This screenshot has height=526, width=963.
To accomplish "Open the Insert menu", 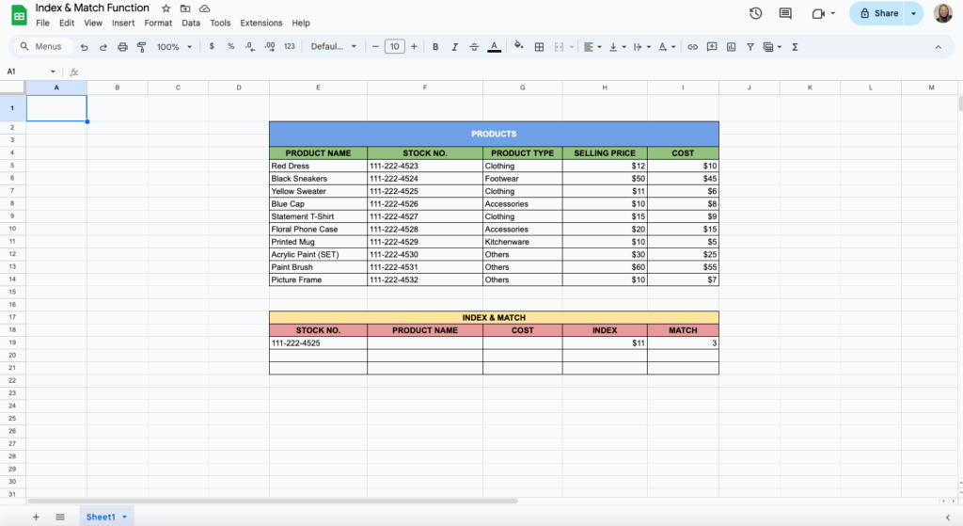I will tap(123, 23).
